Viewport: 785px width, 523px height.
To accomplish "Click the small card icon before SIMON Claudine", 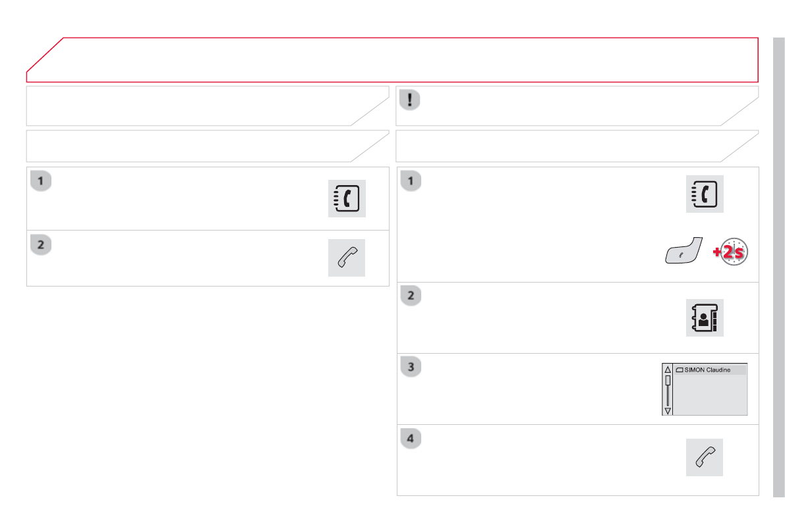I will [x=680, y=370].
